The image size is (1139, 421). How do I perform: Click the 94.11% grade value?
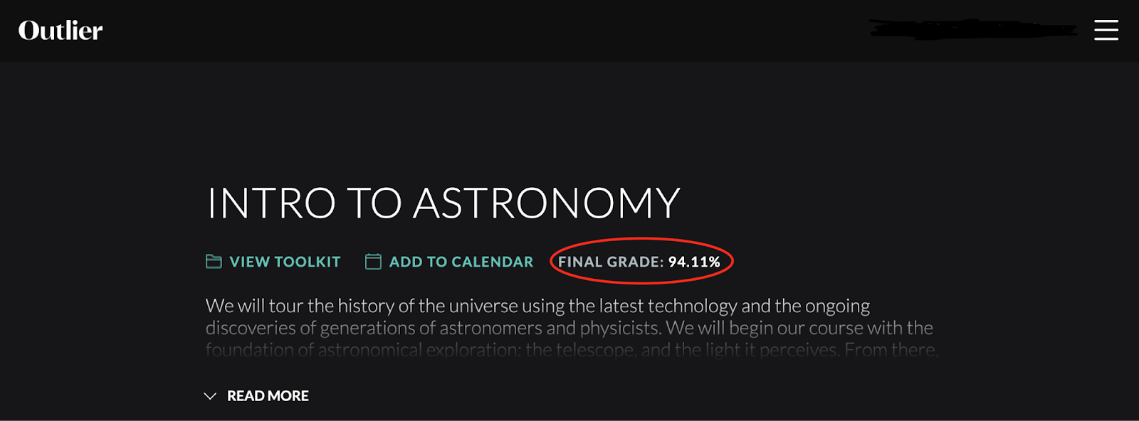[x=694, y=262]
